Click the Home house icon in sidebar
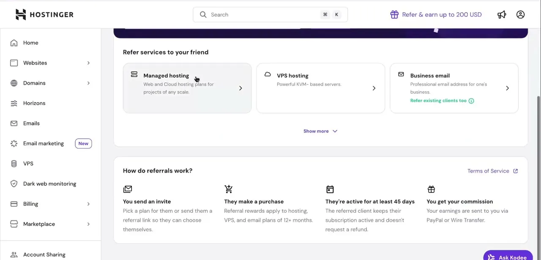 (x=14, y=43)
